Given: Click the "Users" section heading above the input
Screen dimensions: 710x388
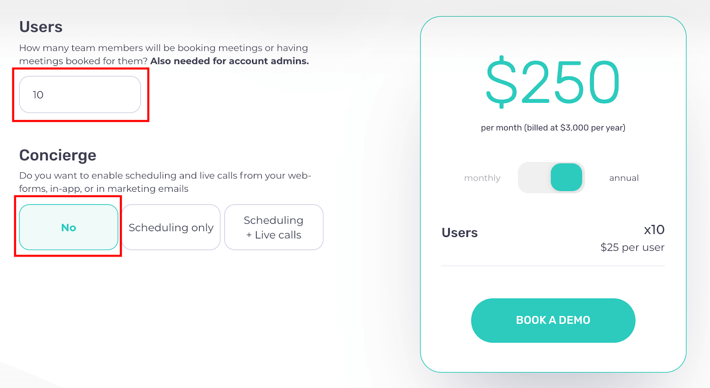Looking at the screenshot, I should pyautogui.click(x=41, y=27).
